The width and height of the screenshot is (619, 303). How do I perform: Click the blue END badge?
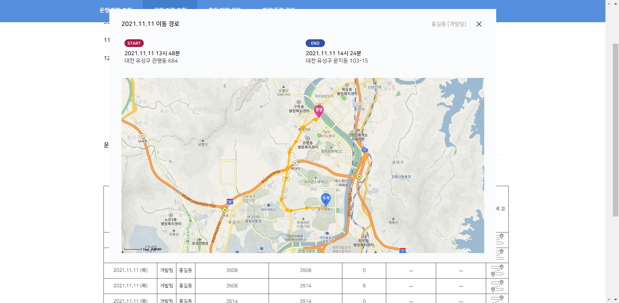click(315, 43)
